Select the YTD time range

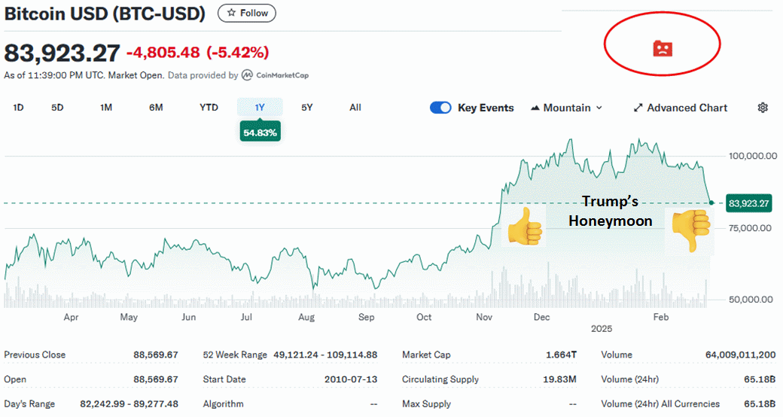click(209, 108)
